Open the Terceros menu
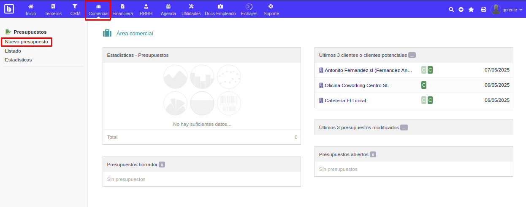The height and width of the screenshot is (207, 526). [x=53, y=10]
